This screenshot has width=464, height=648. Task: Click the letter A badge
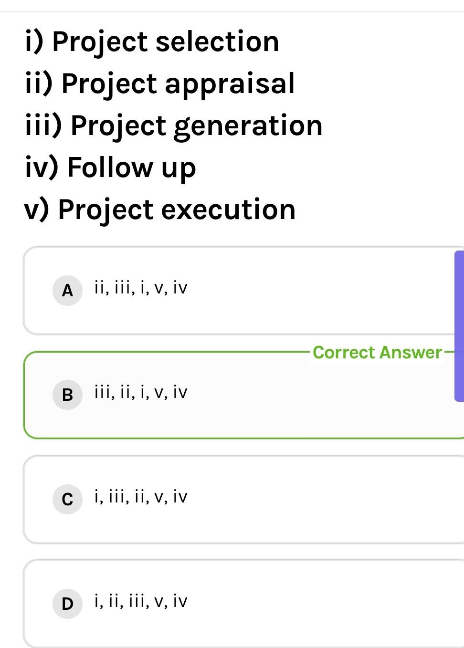pos(67,290)
